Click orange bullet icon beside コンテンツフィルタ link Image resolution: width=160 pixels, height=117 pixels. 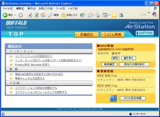[x=11, y=56]
